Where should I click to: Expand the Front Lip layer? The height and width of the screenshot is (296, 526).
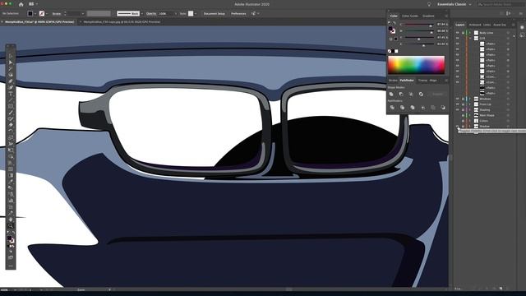(470, 104)
